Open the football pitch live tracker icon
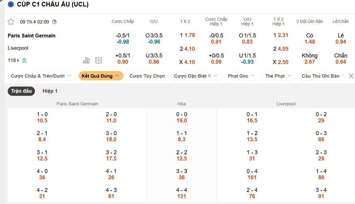 coord(99,60)
